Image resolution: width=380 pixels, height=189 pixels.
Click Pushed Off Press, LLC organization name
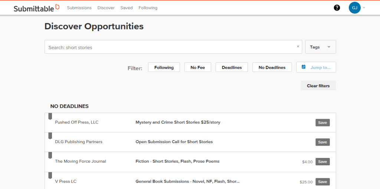coord(76,122)
